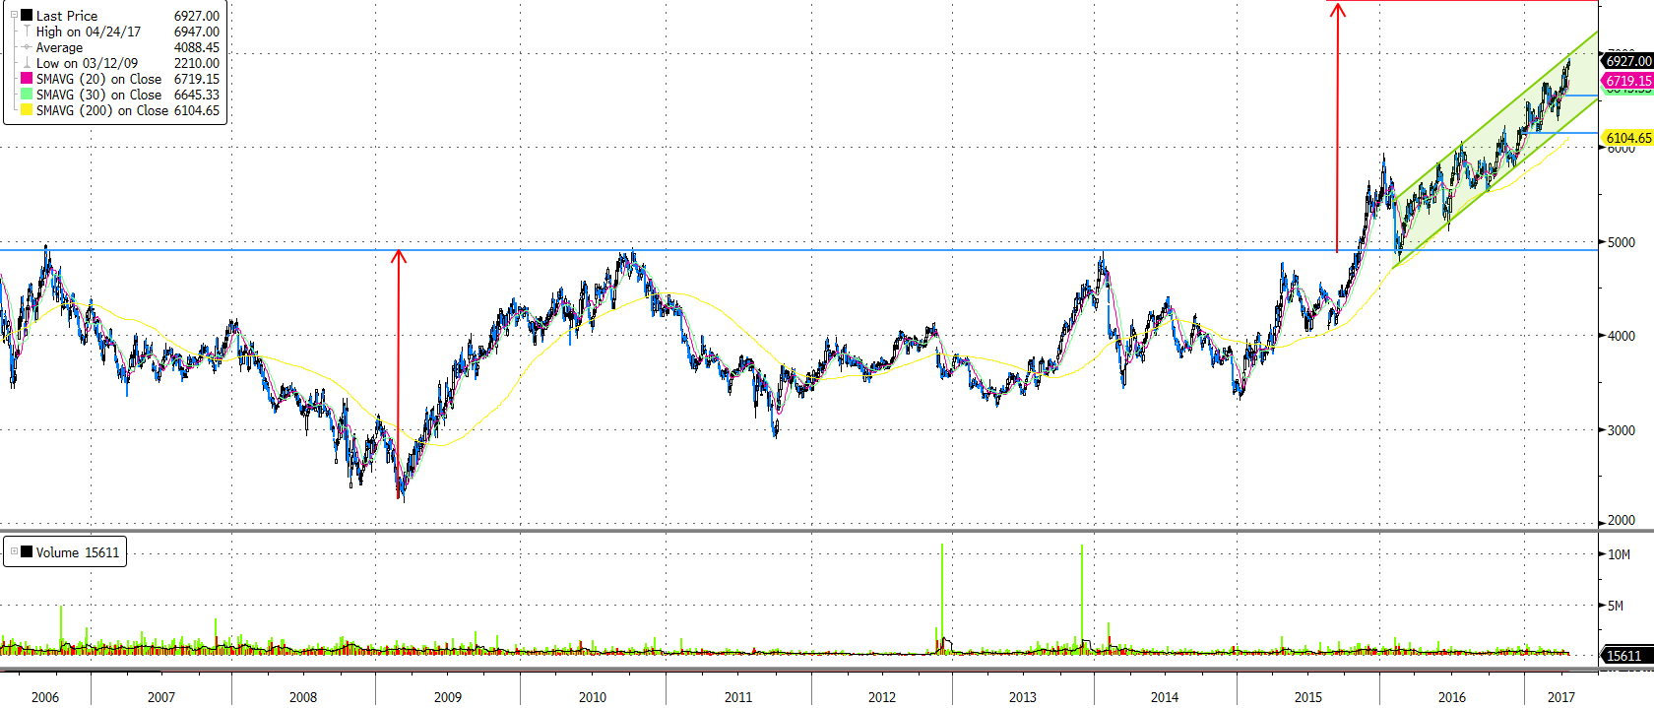Select the 'Volume 15611' legend label
This screenshot has height=708, width=1654.
point(78,552)
